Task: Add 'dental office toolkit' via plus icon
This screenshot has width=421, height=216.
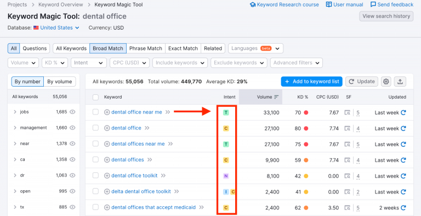Action: pyautogui.click(x=107, y=175)
